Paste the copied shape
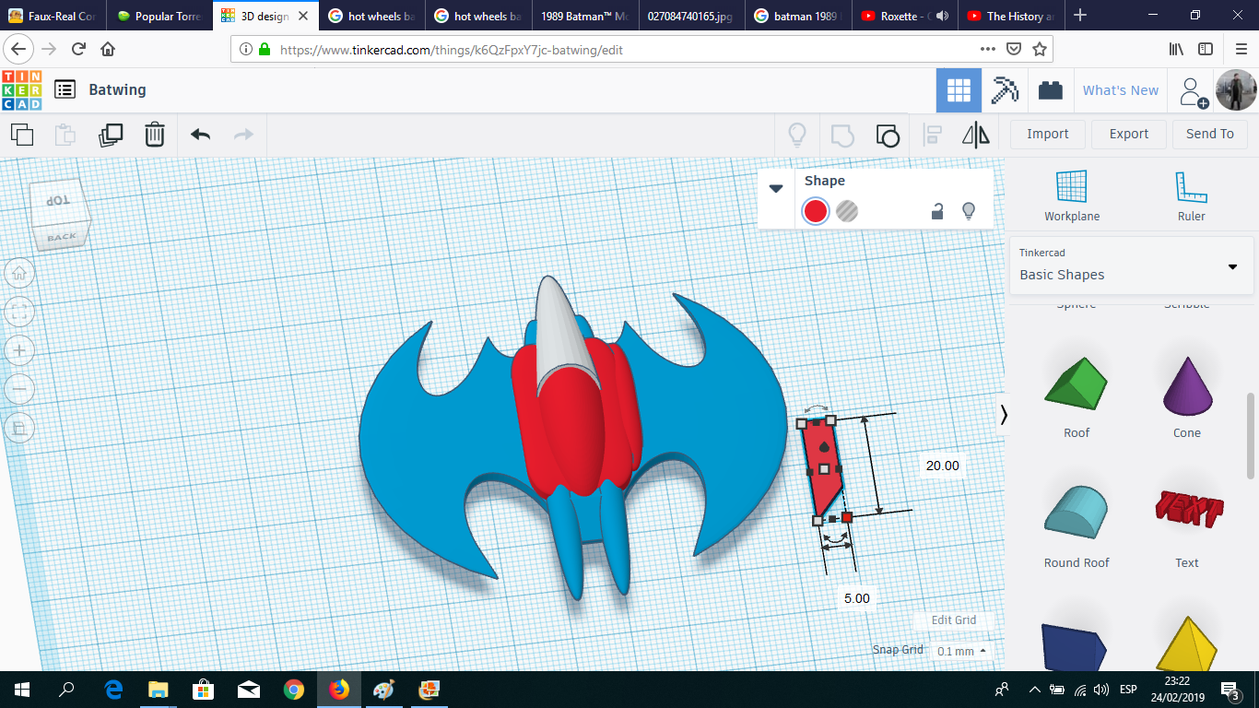The image size is (1259, 708). (65, 135)
